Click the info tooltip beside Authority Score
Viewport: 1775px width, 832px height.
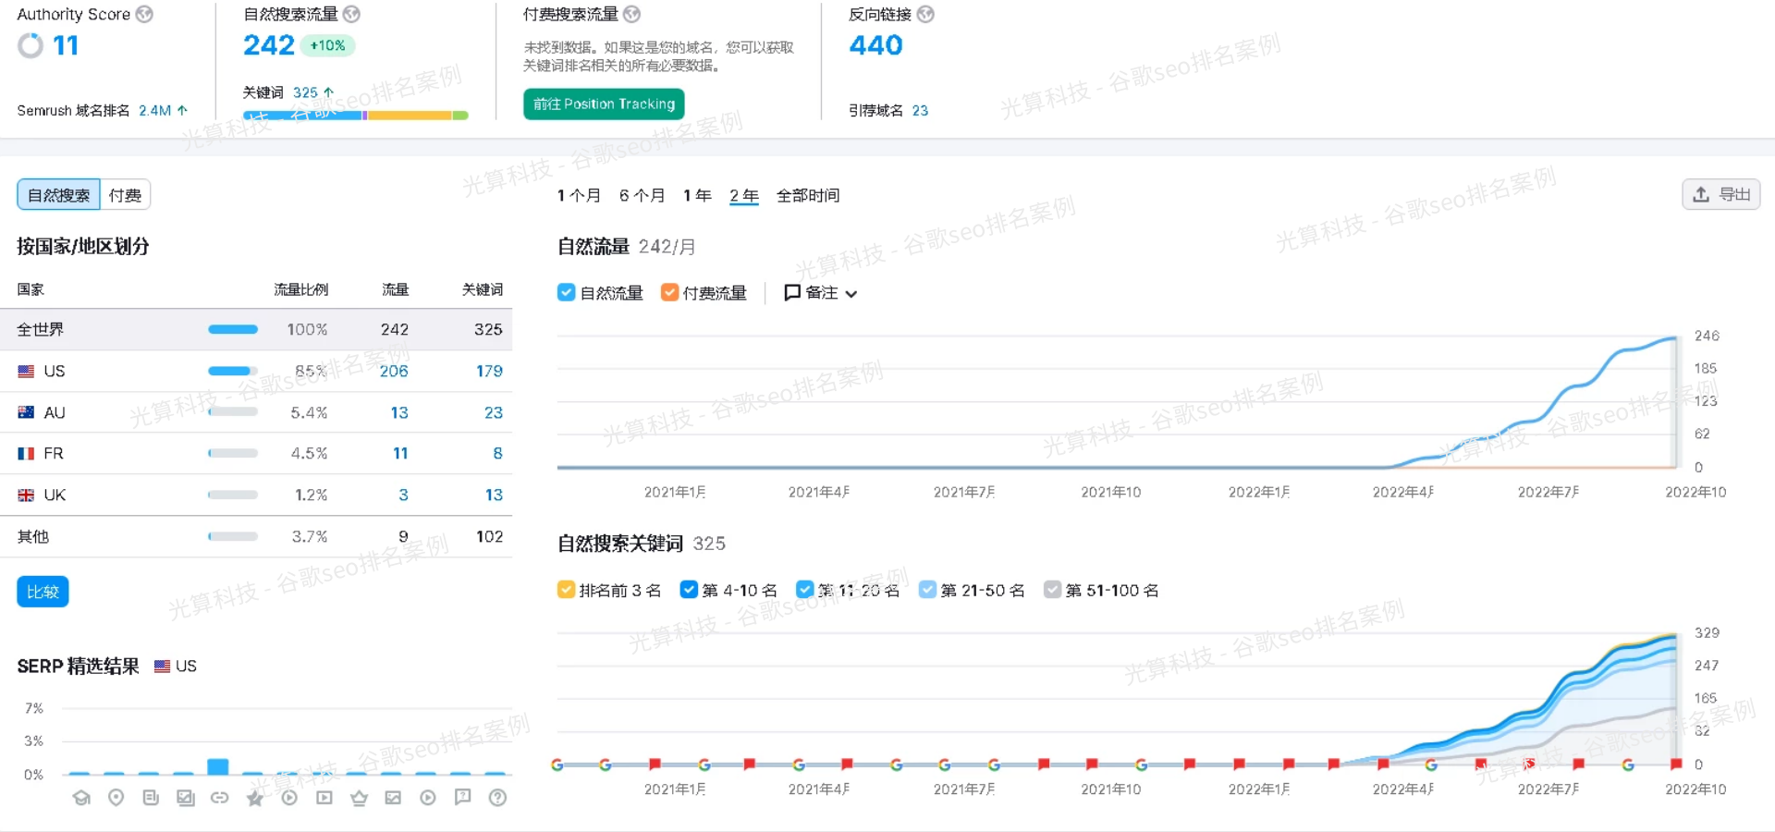point(143,14)
